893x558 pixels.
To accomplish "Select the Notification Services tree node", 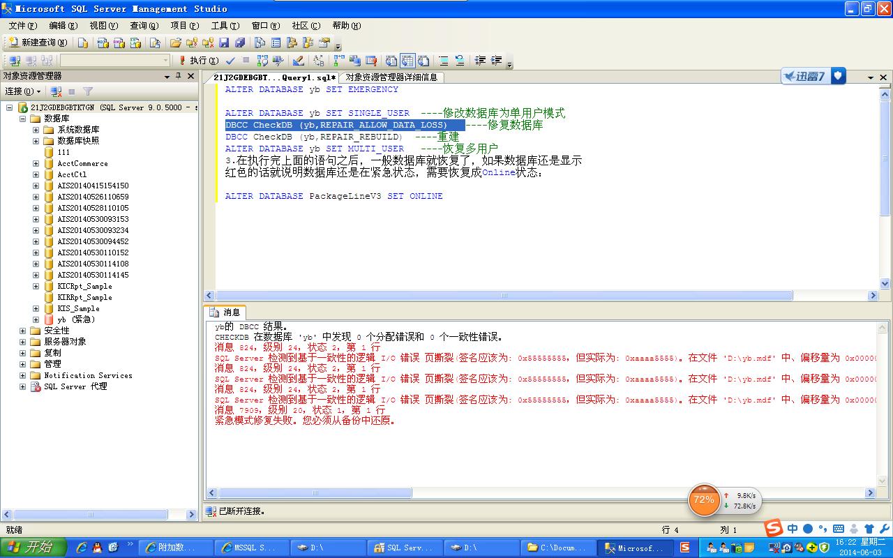I will (x=88, y=375).
